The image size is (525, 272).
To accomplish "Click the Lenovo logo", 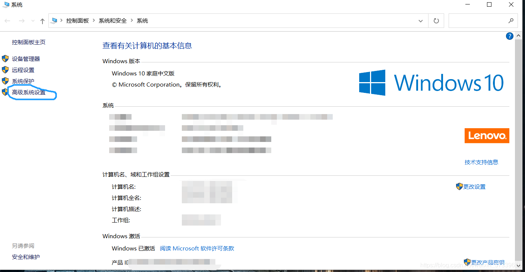I will [x=487, y=136].
